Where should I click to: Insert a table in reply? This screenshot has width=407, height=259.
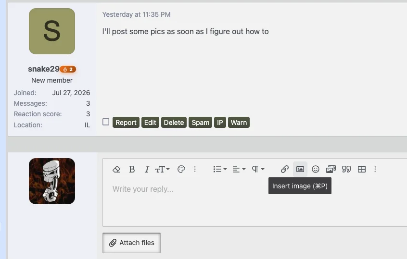(x=362, y=169)
